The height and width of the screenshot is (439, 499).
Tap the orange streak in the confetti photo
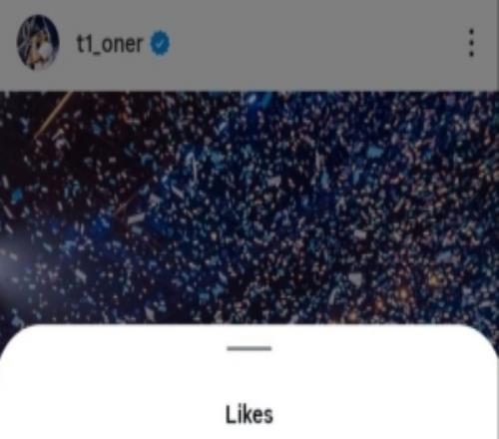click(53, 115)
